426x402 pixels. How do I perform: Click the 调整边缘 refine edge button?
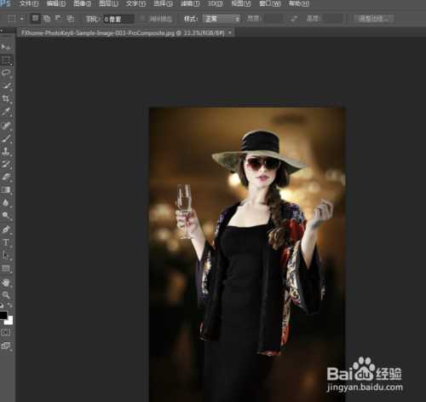374,19
